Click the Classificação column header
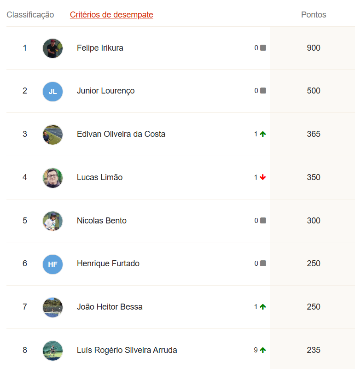This screenshot has height=369, width=355. click(x=30, y=15)
